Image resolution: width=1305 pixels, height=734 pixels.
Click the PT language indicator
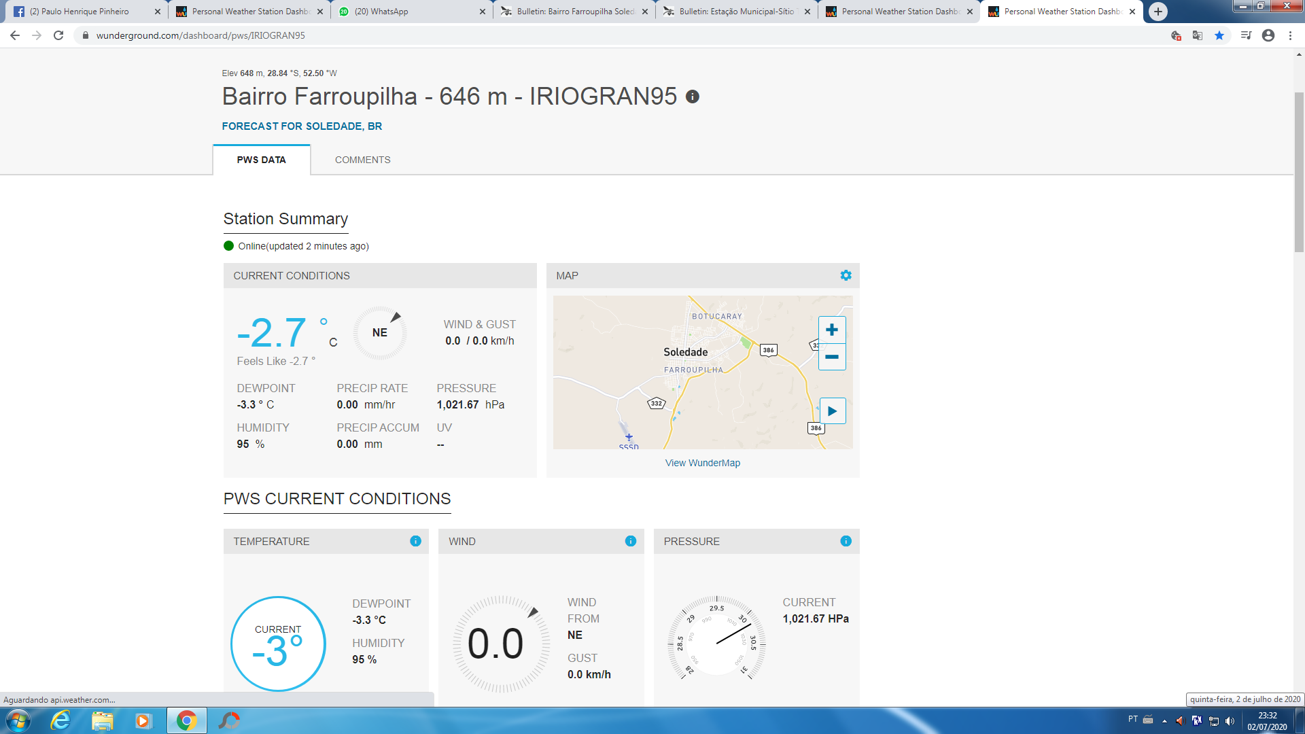coord(1133,719)
